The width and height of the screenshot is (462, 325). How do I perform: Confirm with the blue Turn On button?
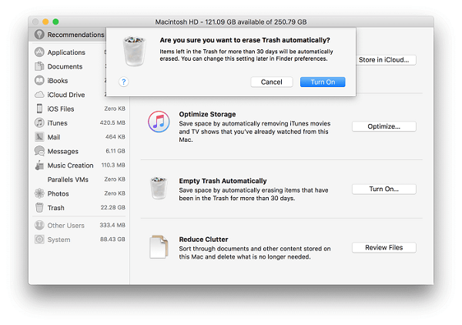323,82
